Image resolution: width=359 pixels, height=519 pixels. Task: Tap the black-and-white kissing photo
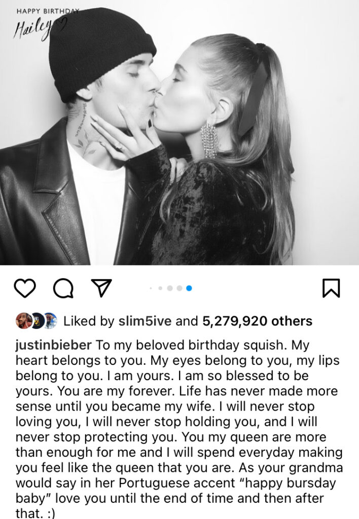pyautogui.click(x=179, y=132)
